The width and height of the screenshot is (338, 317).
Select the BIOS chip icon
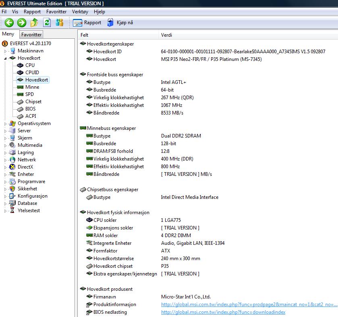[20, 109]
